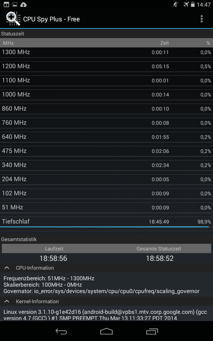Tap the Android home navigation button
This screenshot has width=213, height=341.
pos(107,331)
